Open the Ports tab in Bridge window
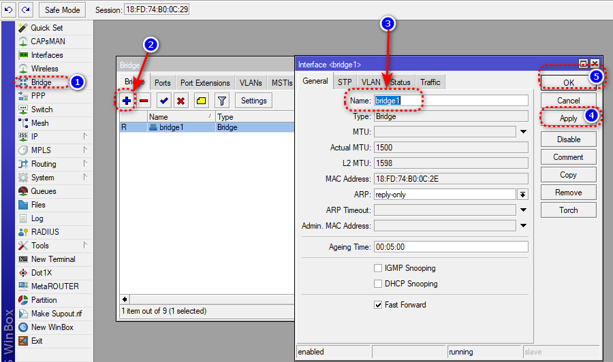This screenshot has width=613, height=362. (162, 83)
